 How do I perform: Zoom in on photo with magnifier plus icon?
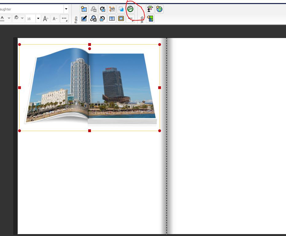pos(93,19)
